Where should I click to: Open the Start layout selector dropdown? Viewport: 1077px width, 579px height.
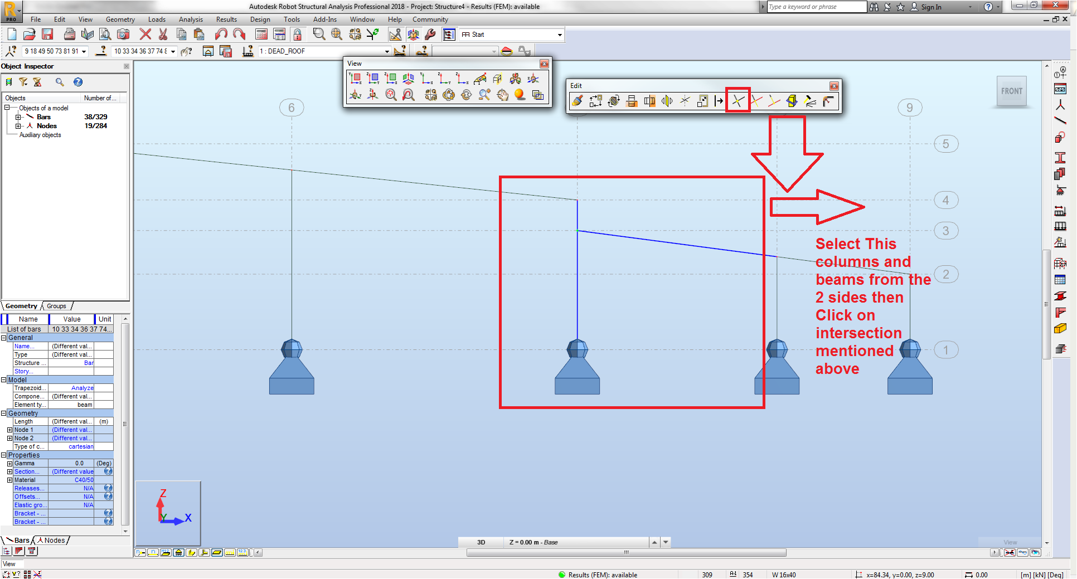coord(559,34)
